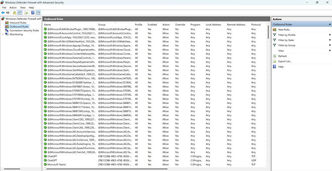The width and height of the screenshot is (332, 171).
Task: Sort by the Program column header
Action: coord(197,25)
